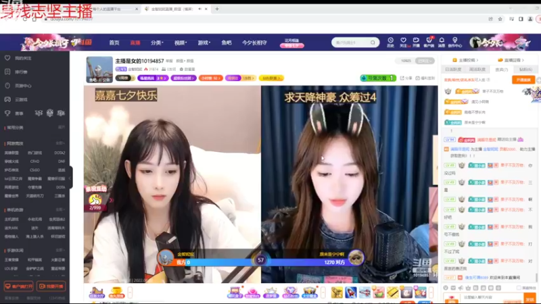Click the chat panel scrollbar
Viewport: 541px width, 304px height.
pyautogui.click(x=536, y=277)
